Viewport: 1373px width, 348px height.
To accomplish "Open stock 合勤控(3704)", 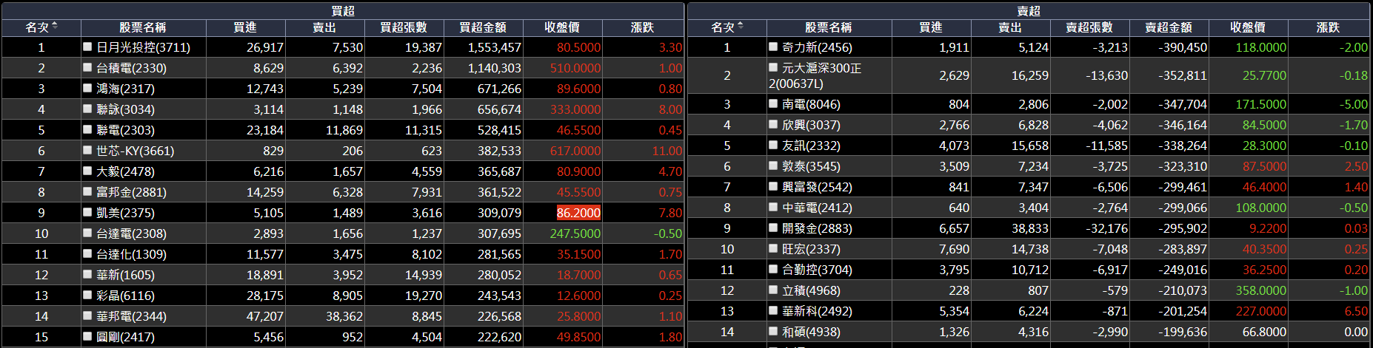I will [x=817, y=270].
